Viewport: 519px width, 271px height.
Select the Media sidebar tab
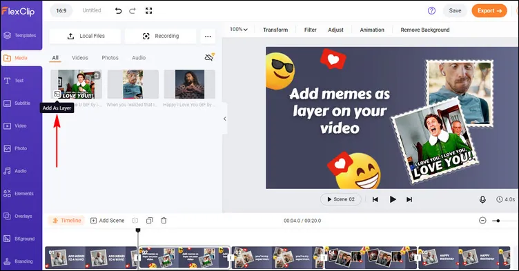point(21,58)
